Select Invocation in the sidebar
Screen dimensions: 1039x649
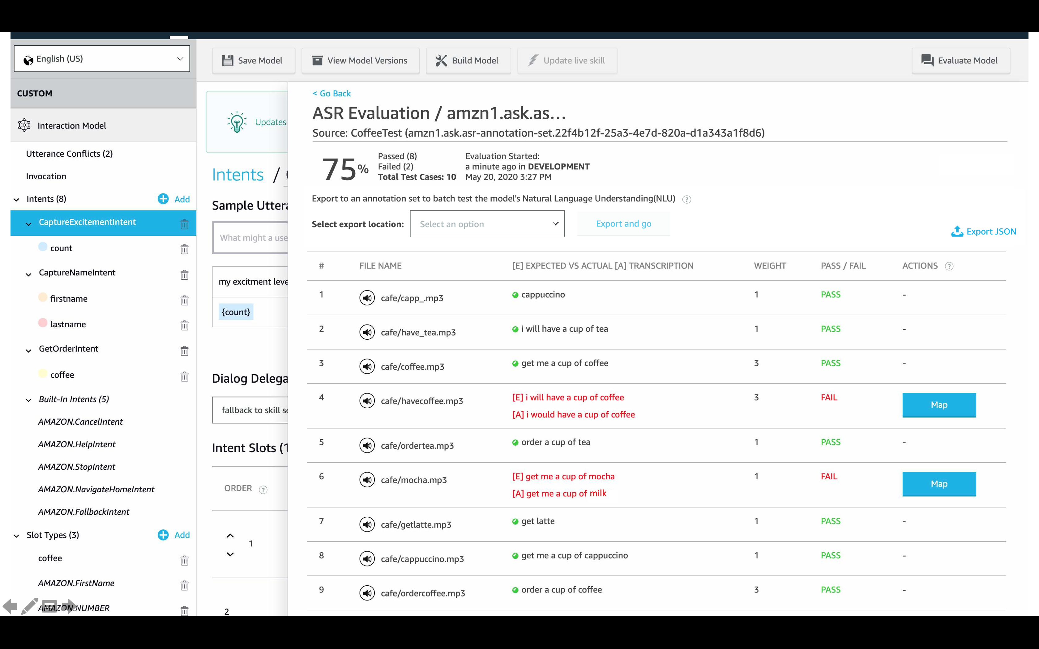click(46, 176)
